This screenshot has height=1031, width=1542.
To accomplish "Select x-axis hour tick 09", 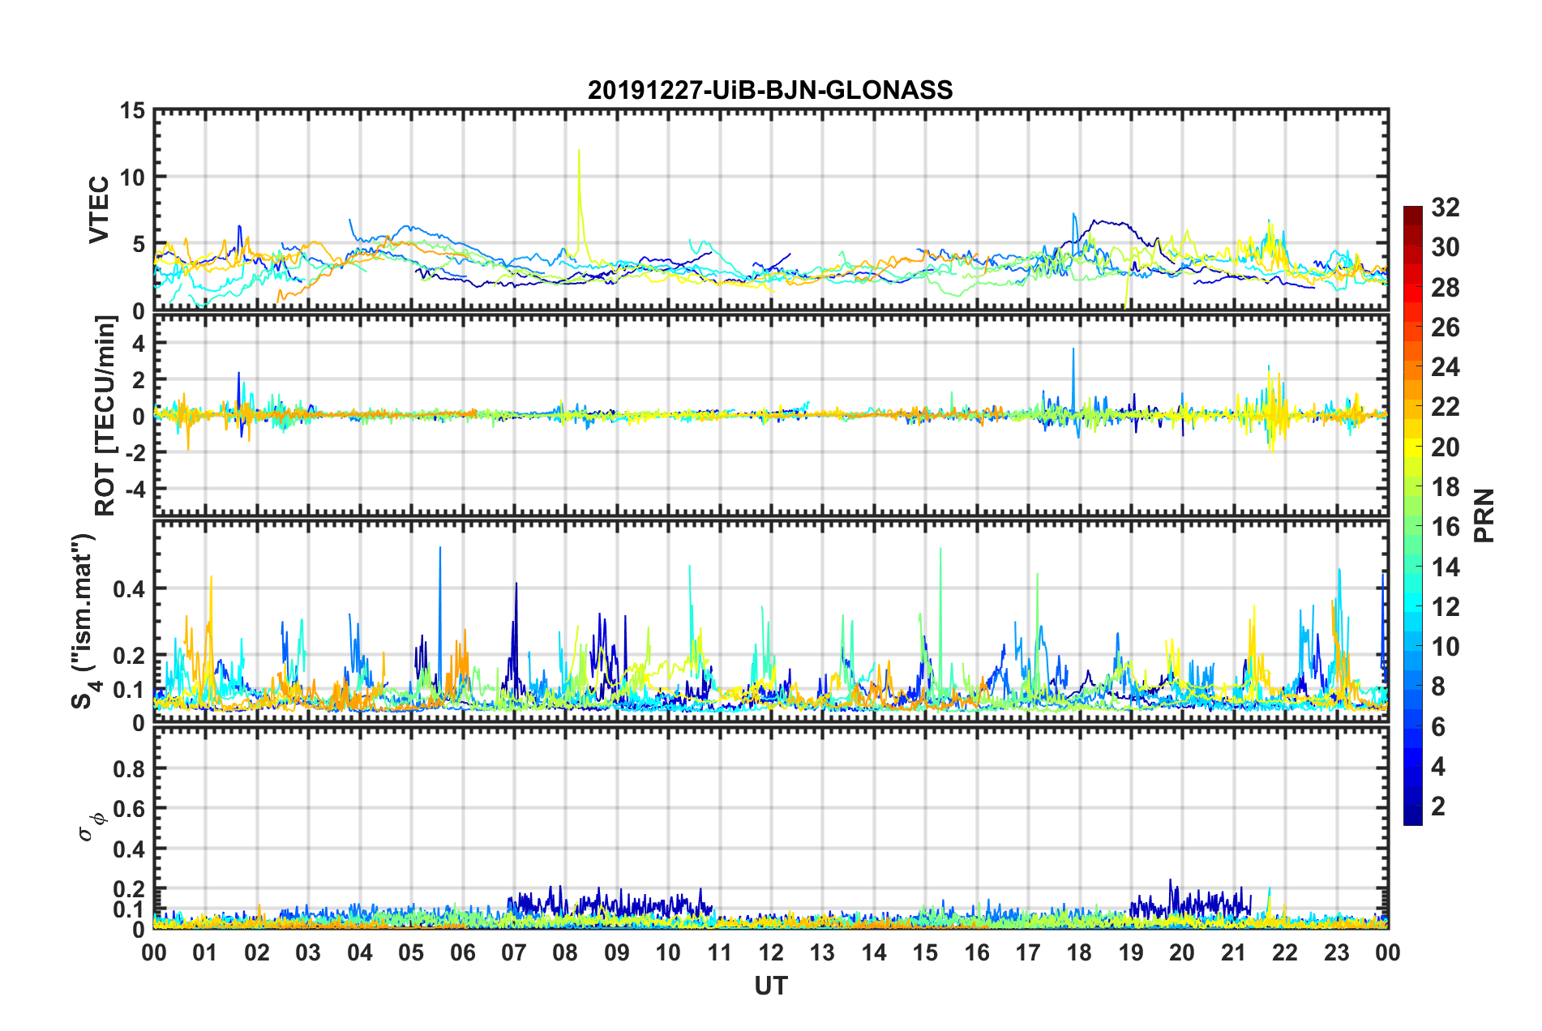I will coord(617,952).
